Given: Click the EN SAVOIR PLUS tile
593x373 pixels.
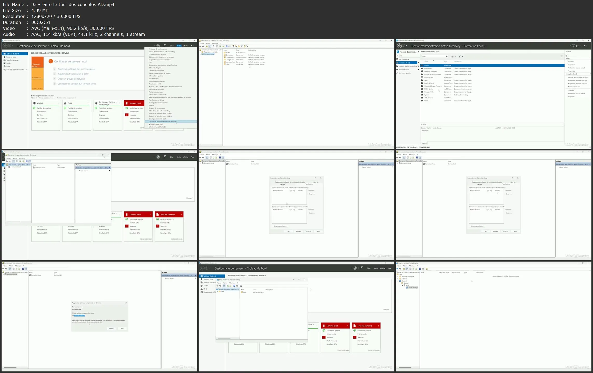Looking at the screenshot, I should click(37, 85).
